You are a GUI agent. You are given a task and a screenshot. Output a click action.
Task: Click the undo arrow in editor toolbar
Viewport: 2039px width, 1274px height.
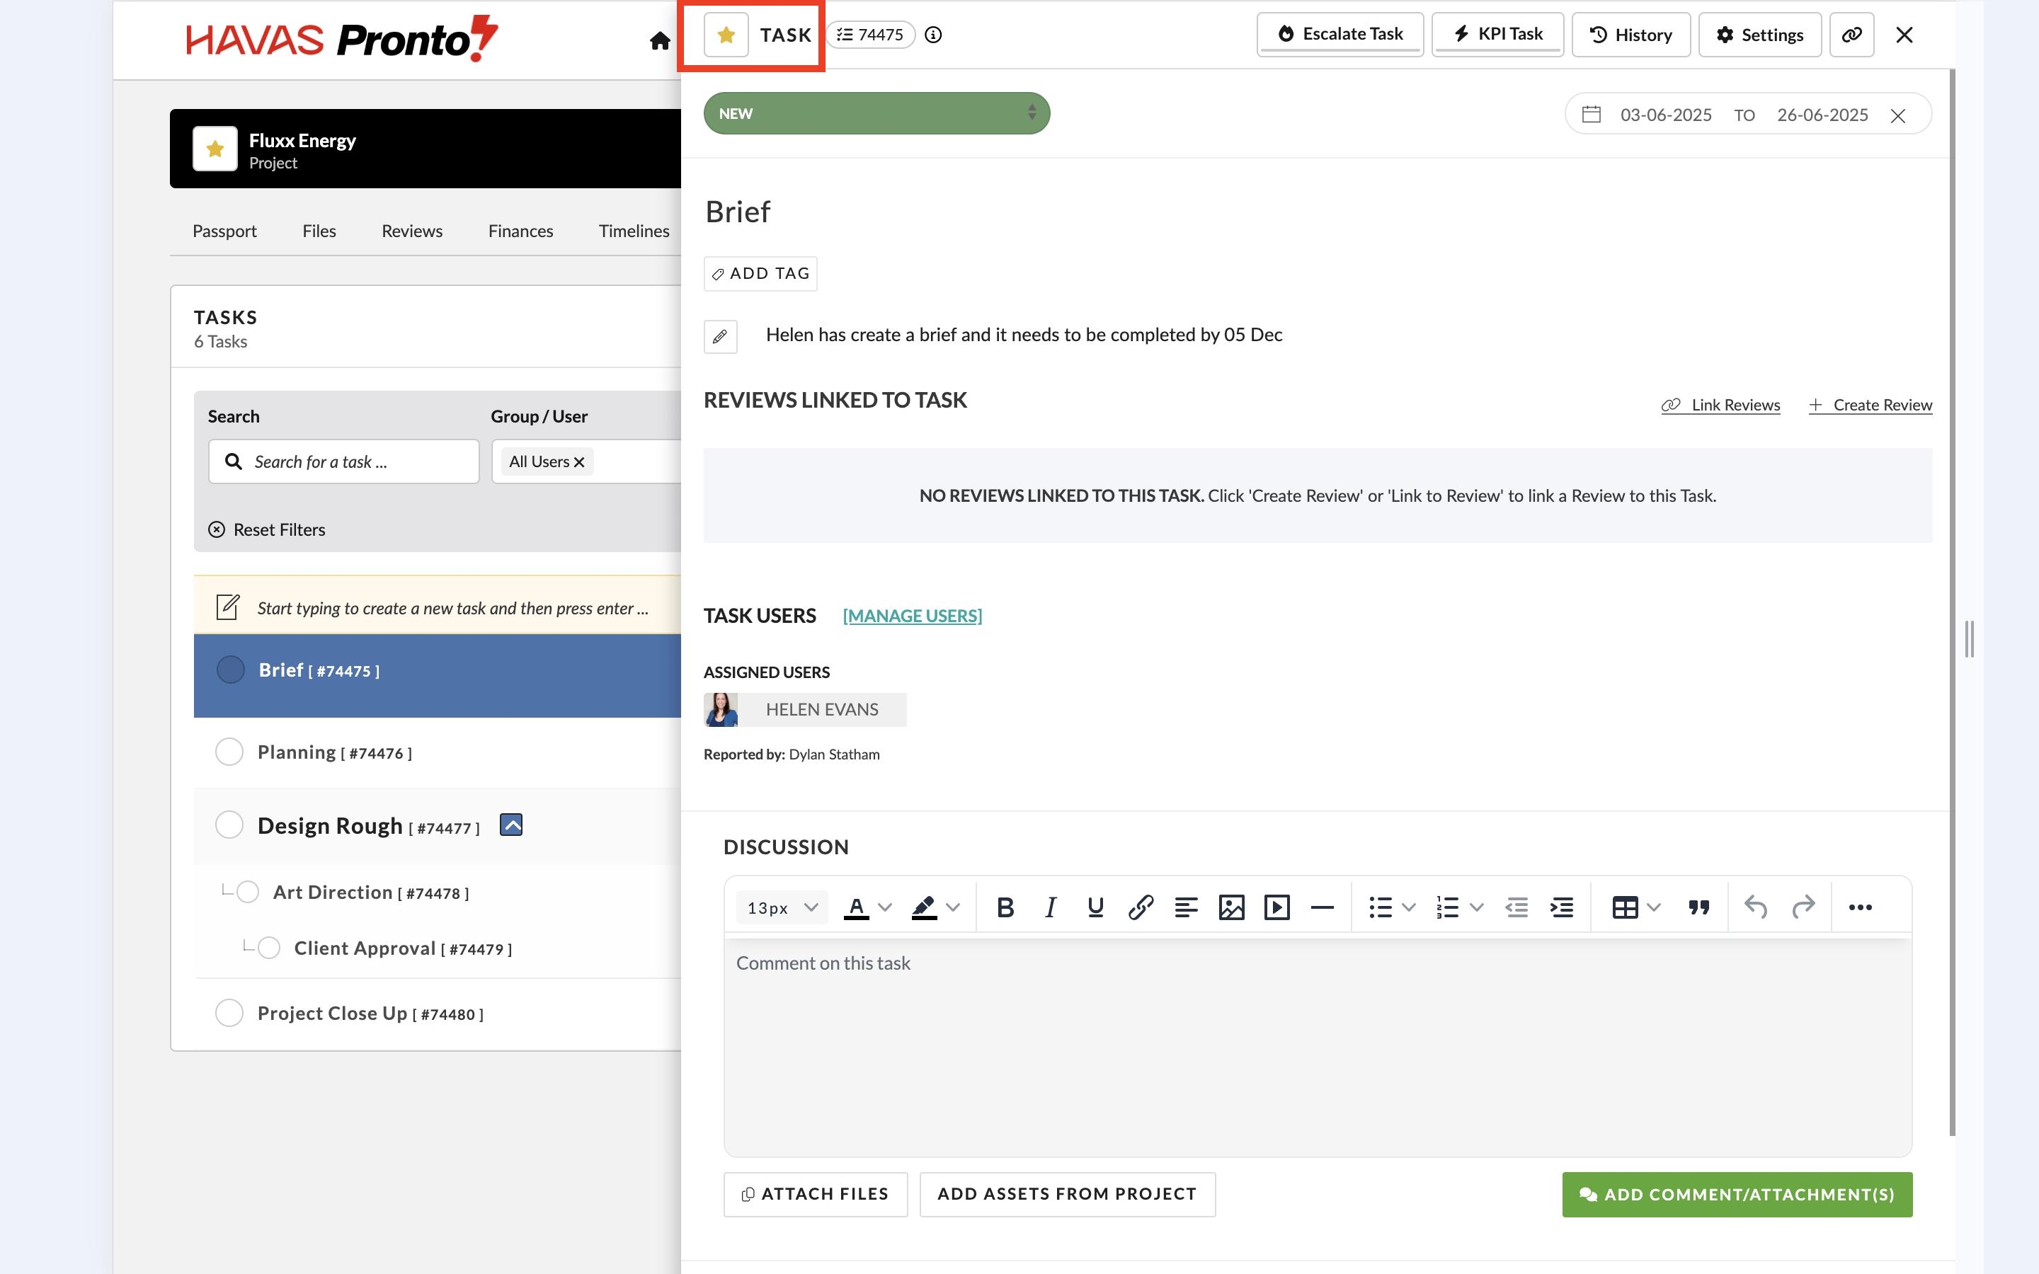[1756, 907]
